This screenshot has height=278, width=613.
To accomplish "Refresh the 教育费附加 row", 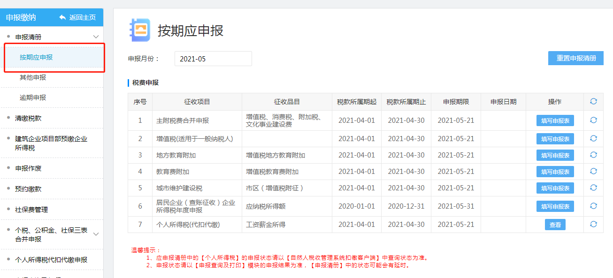I will pos(593,171).
